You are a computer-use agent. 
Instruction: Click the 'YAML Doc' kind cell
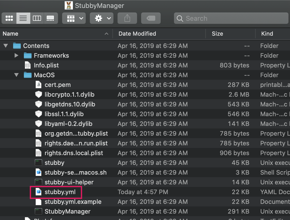pyautogui.click(x=275, y=192)
